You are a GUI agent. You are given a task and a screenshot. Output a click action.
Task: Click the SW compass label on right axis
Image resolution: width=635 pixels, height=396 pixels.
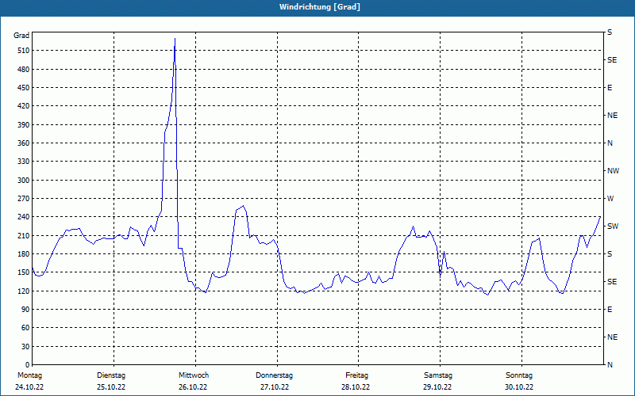point(612,227)
